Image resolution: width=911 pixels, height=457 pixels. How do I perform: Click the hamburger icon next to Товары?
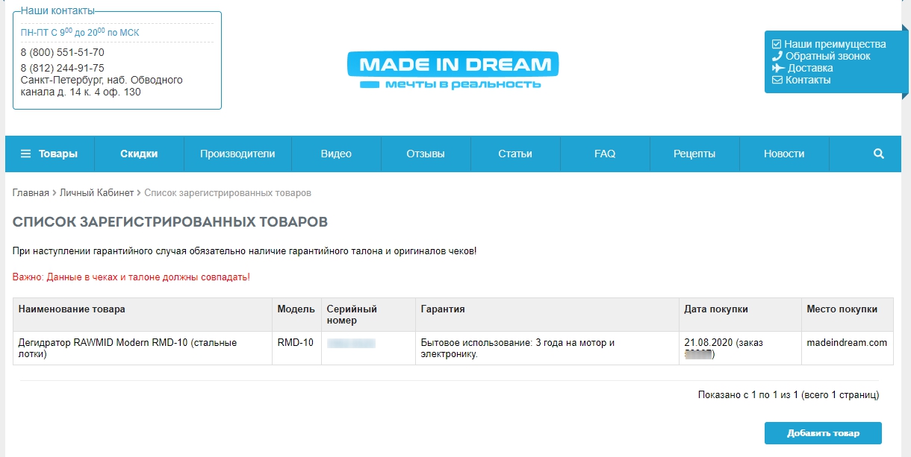click(25, 154)
